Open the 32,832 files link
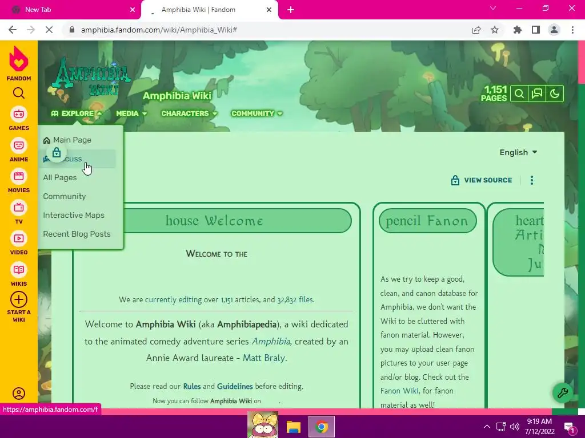This screenshot has width=585, height=438. [295, 299]
